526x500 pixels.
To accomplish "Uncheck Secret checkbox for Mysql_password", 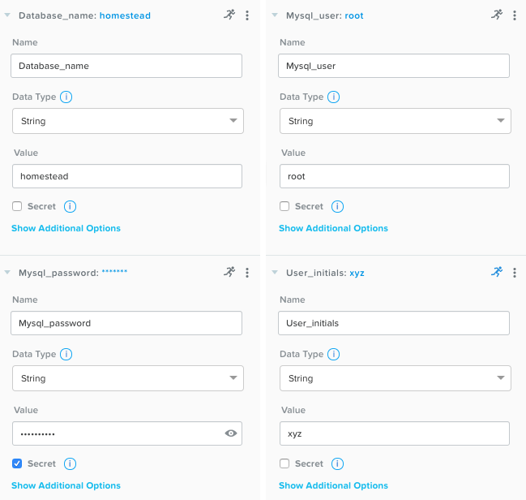I will coord(17,463).
